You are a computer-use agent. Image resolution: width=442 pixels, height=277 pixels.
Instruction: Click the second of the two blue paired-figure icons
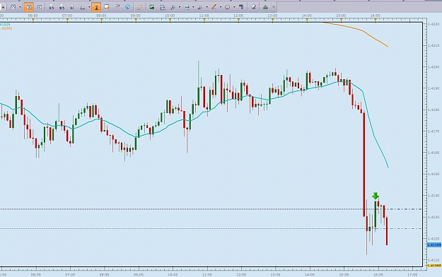[x=62, y=7]
